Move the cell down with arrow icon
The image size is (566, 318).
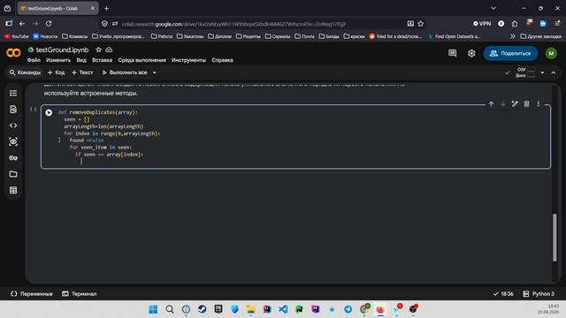tap(503, 104)
